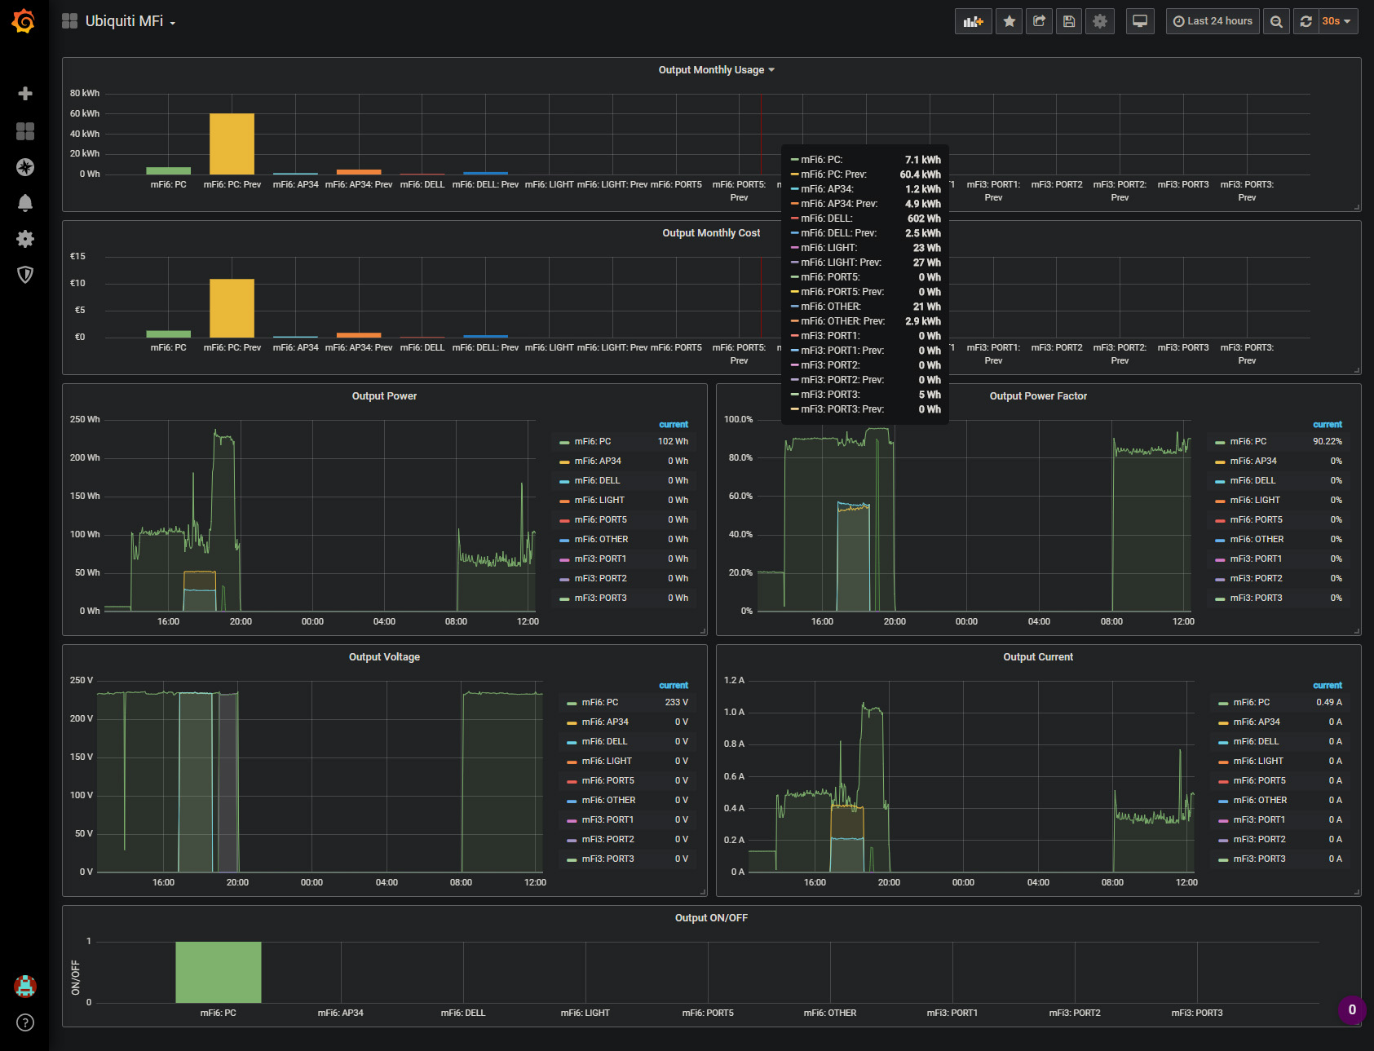This screenshot has width=1374, height=1051.
Task: Click the mFi6: OTHER label in ON/OFF panel
Action: point(830,1013)
